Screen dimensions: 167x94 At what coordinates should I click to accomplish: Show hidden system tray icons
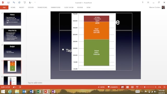pos(142,92)
